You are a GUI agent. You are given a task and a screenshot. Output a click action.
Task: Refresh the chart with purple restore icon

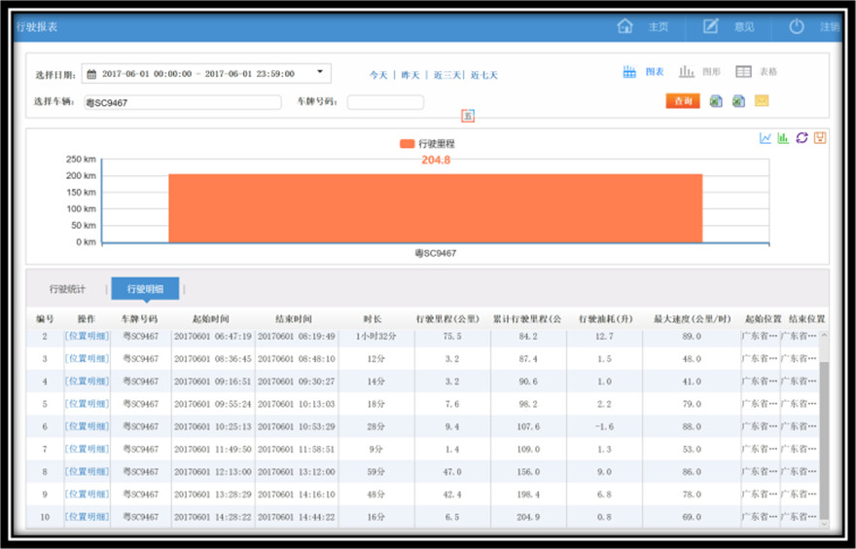pos(802,138)
